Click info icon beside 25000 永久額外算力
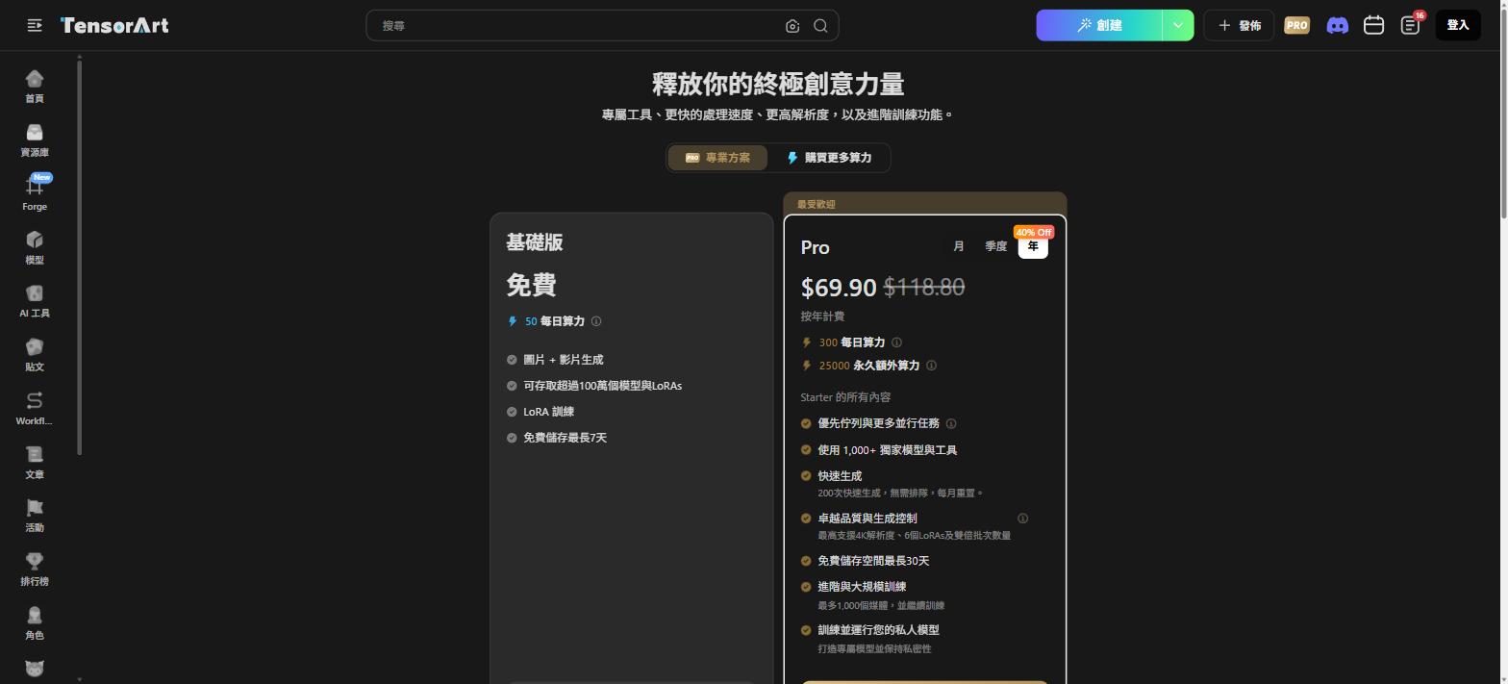The image size is (1508, 684). (931, 366)
